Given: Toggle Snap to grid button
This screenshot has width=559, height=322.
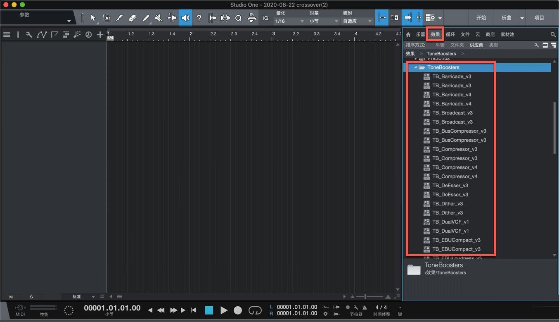Looking at the screenshot, I should 382,18.
